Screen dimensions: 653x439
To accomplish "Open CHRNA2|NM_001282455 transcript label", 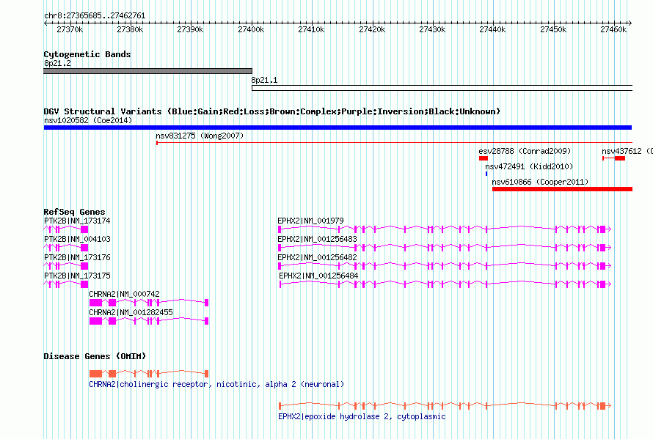I will 131,312.
